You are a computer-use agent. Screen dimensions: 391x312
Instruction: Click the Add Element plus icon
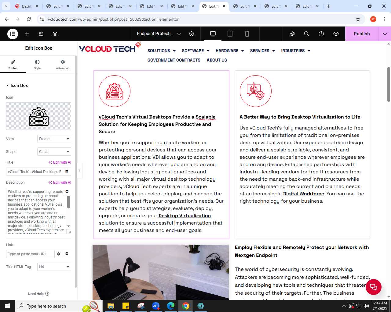pyautogui.click(x=27, y=34)
